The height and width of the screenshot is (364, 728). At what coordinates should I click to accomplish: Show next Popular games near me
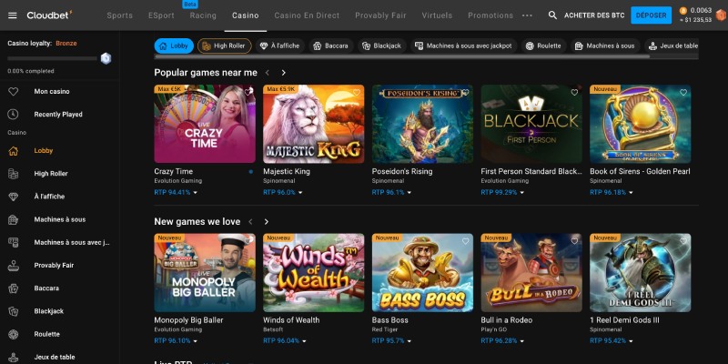pos(283,73)
